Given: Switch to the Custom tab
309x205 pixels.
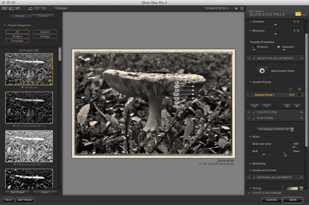Looking at the screenshot, I should click(x=43, y=16).
